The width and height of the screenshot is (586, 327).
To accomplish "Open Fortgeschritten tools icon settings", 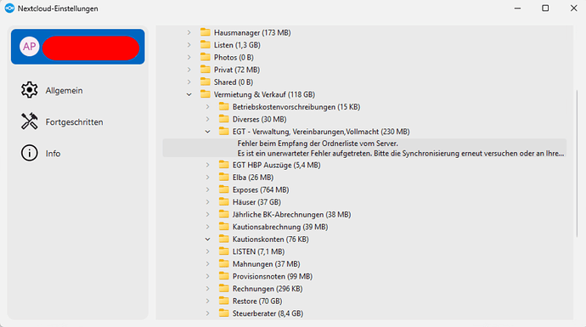I will click(x=29, y=121).
